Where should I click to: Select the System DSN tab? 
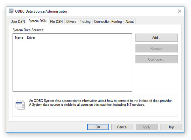click(x=38, y=21)
